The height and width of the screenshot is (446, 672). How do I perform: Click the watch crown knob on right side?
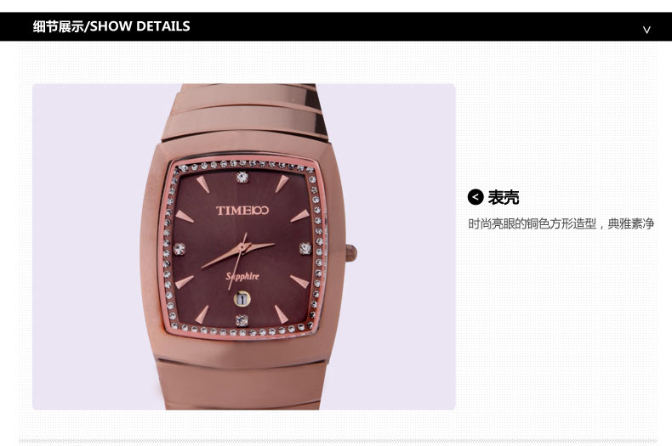tap(351, 252)
